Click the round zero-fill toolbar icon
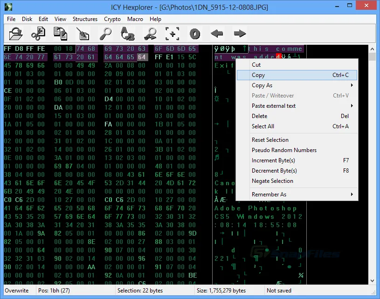380x299 pixels. 195,34
